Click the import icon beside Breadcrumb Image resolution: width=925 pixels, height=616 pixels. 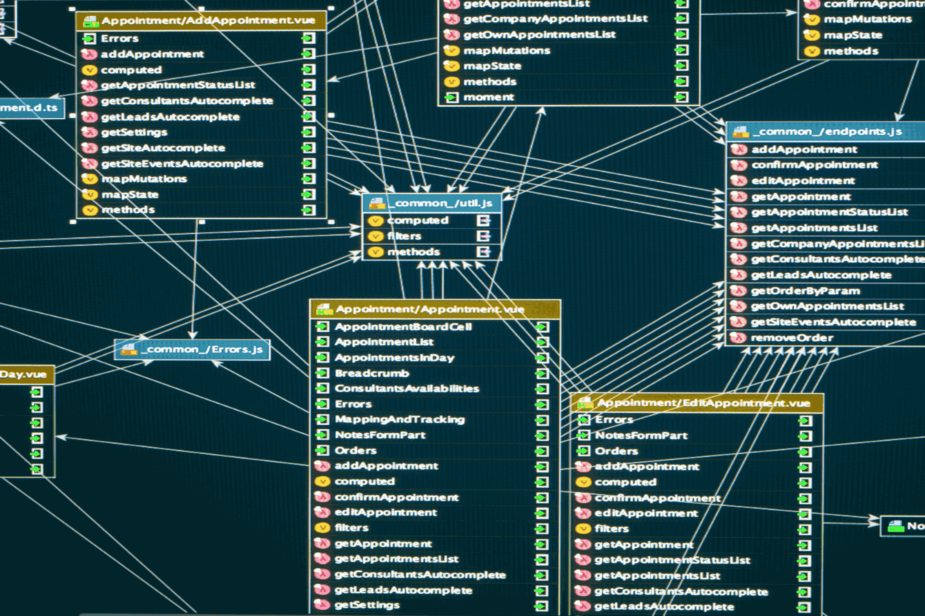point(323,373)
